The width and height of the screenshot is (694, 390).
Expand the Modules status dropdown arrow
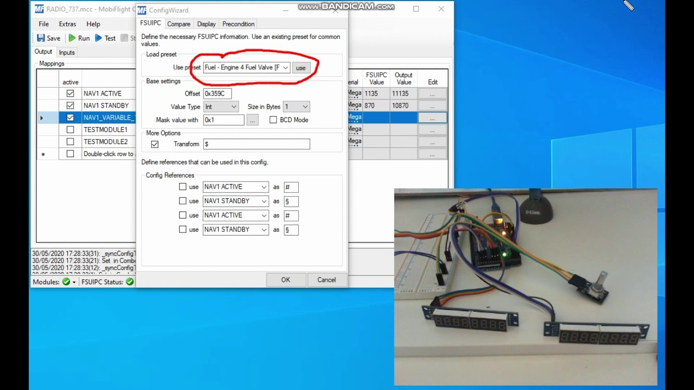coord(74,282)
